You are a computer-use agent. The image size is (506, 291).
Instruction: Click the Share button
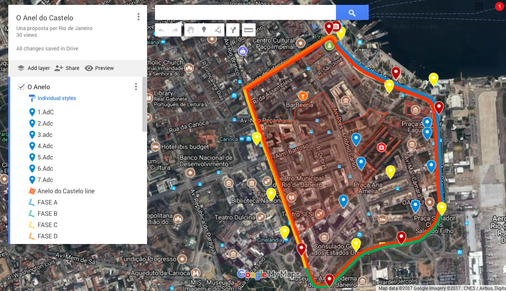click(x=67, y=68)
